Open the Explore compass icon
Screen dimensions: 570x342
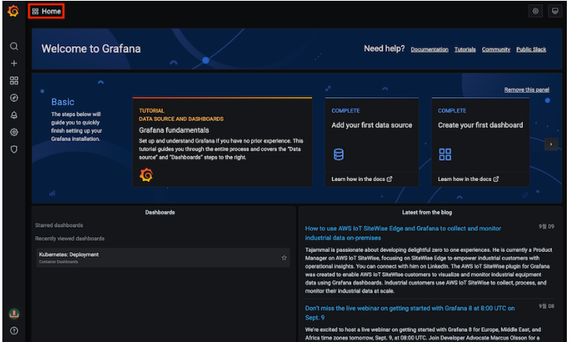(x=14, y=97)
